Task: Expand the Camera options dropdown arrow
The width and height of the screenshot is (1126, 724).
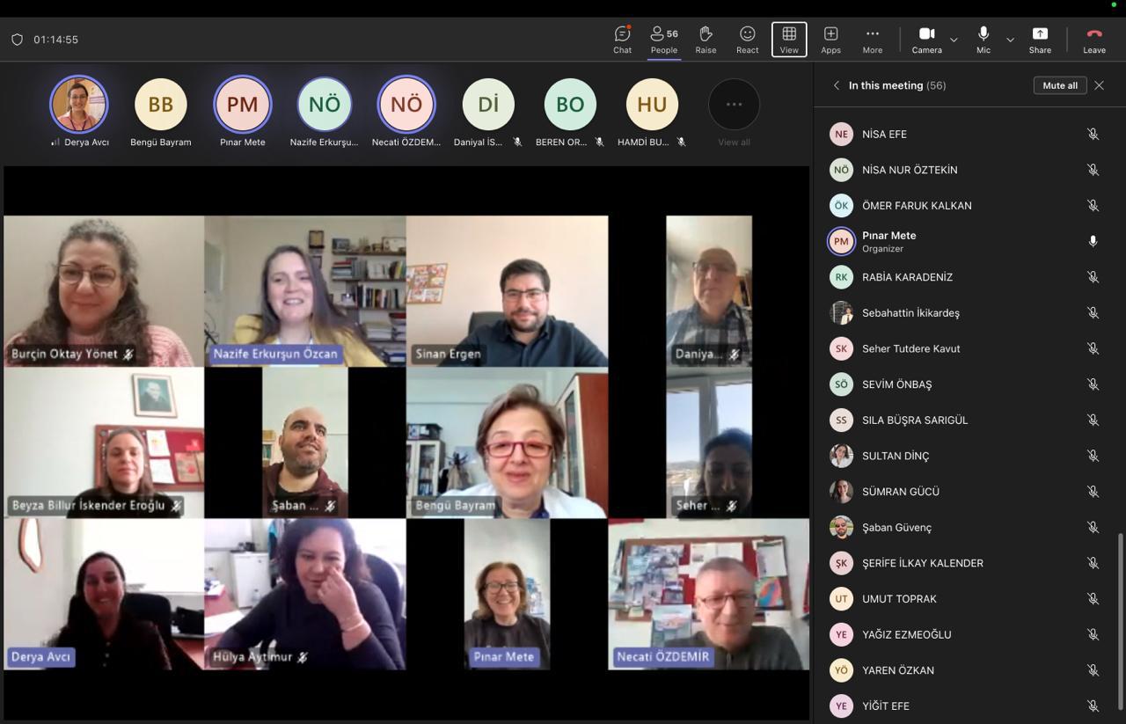Action: coord(954,40)
